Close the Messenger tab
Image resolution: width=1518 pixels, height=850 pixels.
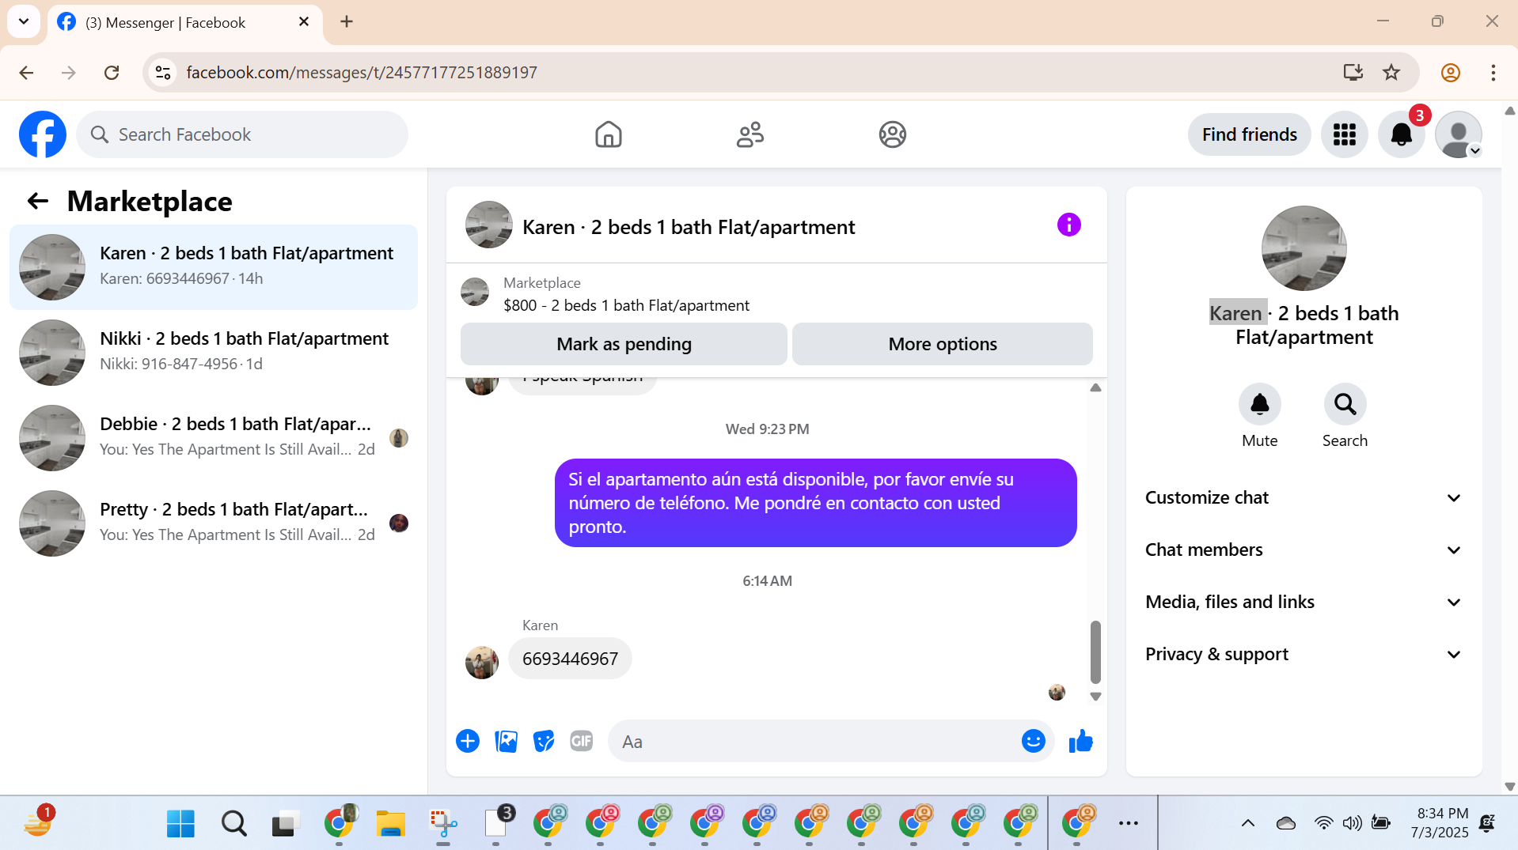click(304, 22)
